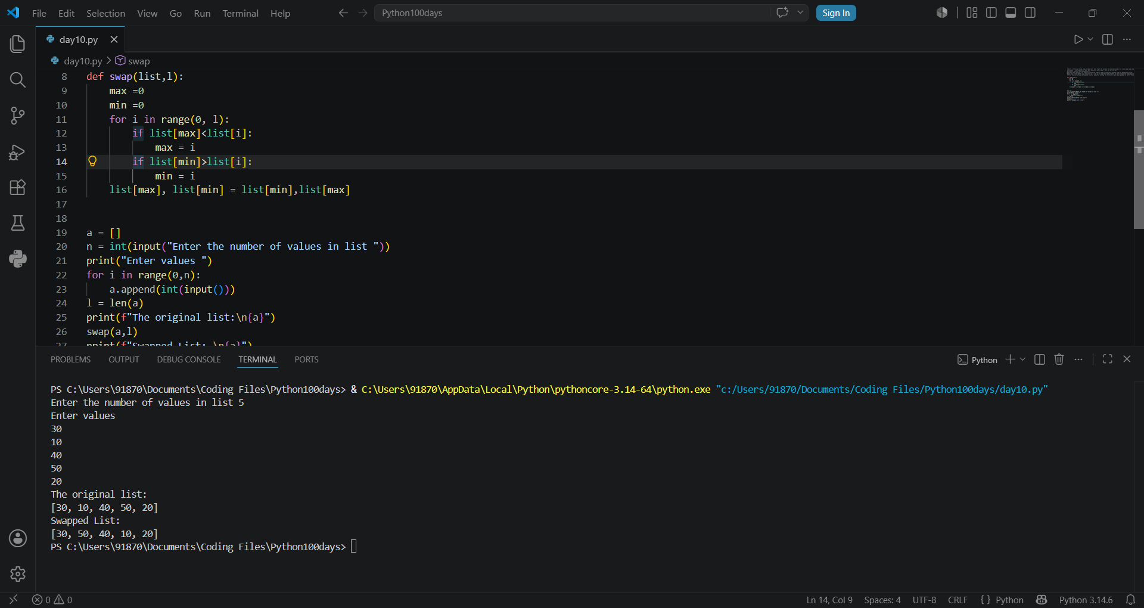The image size is (1144, 608).
Task: Go forward using the navigation arrow
Action: click(363, 13)
